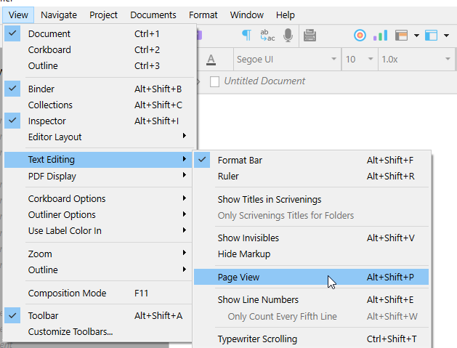The image size is (457, 348).
Task: Open the Documents menu
Action: pyautogui.click(x=153, y=15)
